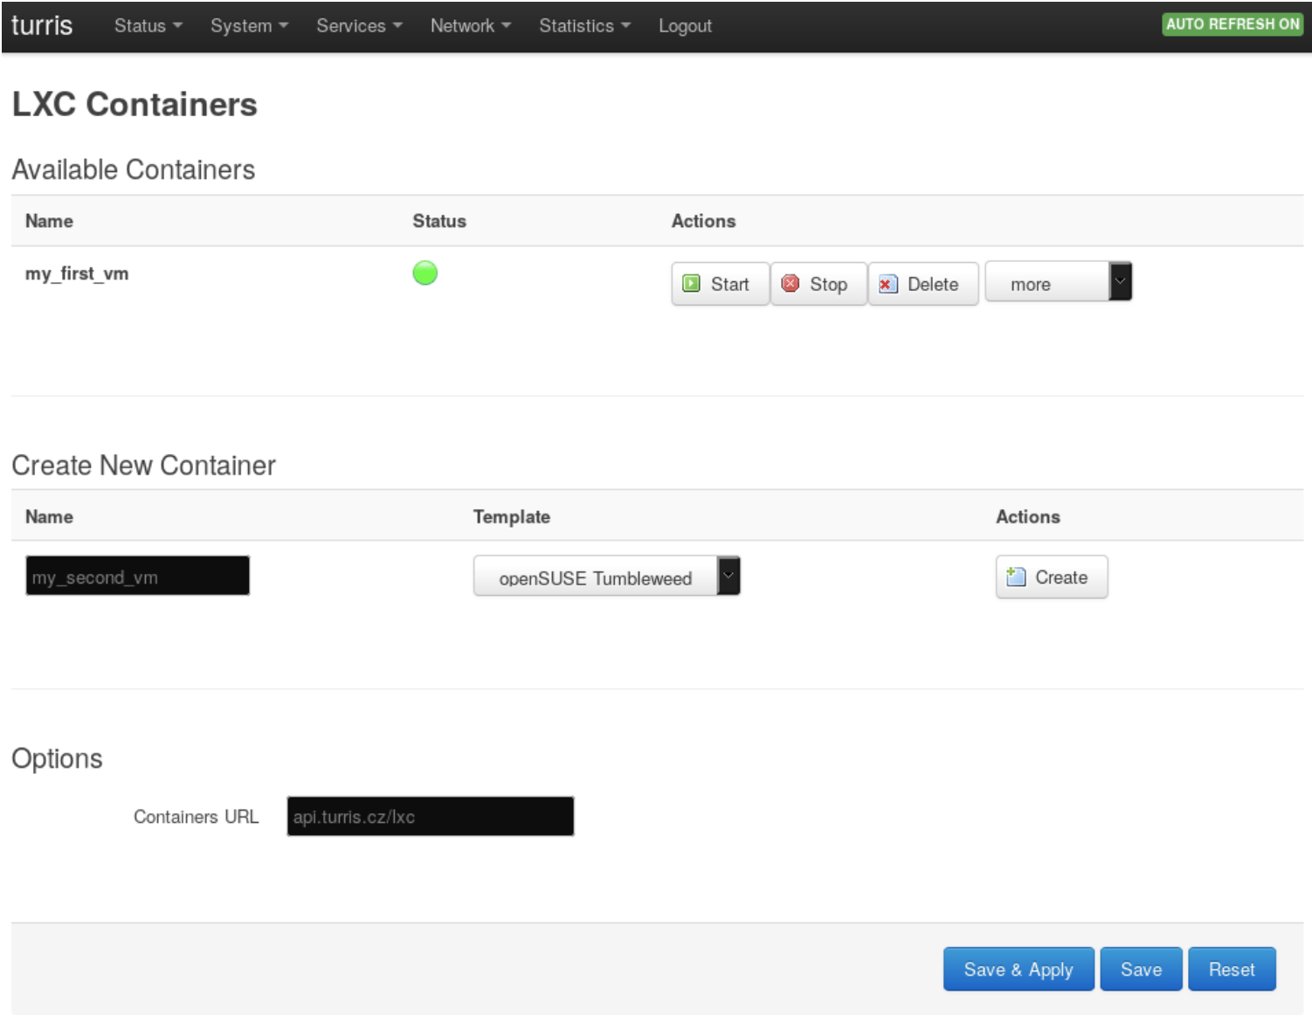Screen dimensions: 1312x1015
Task: Click the green status indicator circle
Action: 425,273
